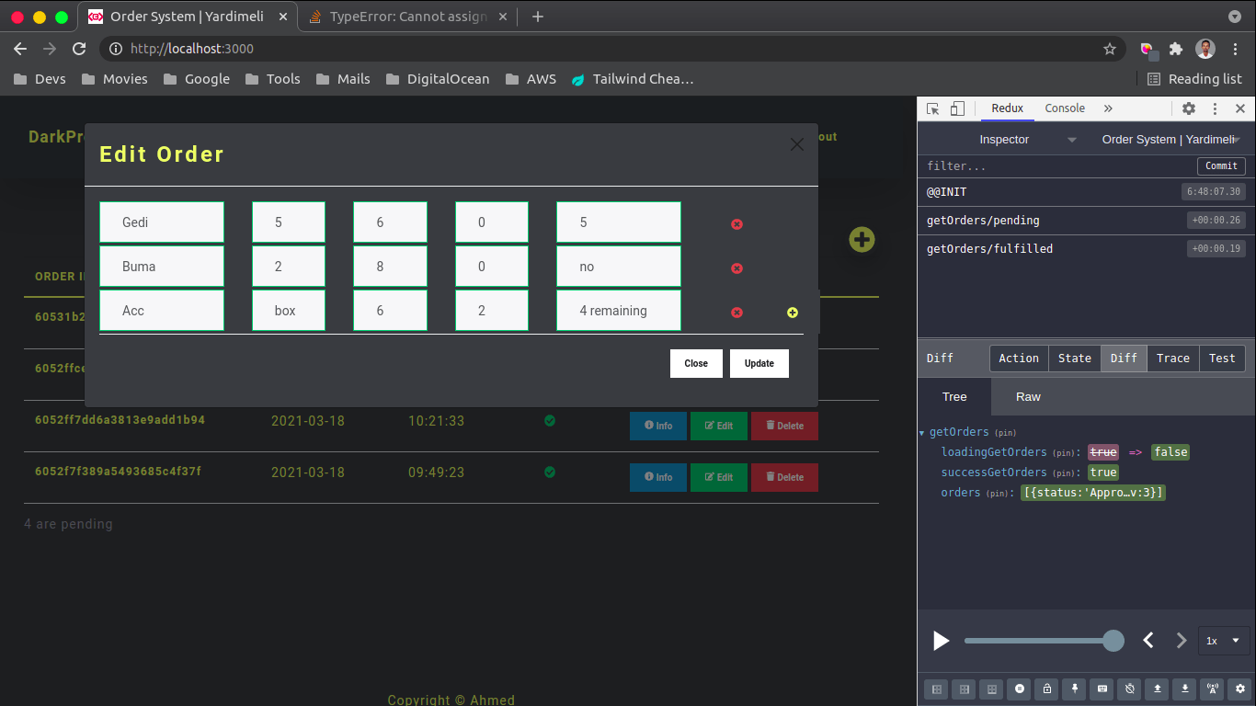Image resolution: width=1256 pixels, height=706 pixels.
Task: Open the Order System instance dropdown
Action: tap(1171, 140)
